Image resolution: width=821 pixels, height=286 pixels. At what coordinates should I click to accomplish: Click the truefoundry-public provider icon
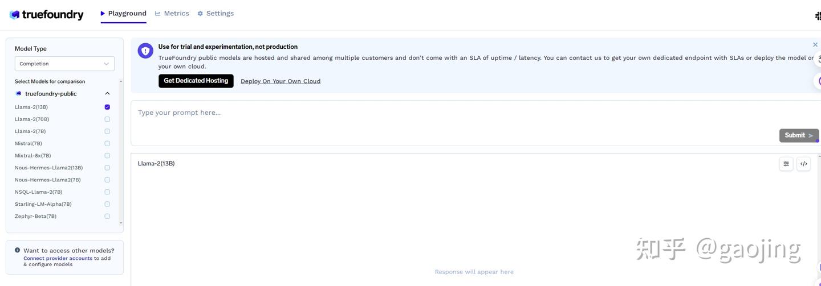coord(19,94)
